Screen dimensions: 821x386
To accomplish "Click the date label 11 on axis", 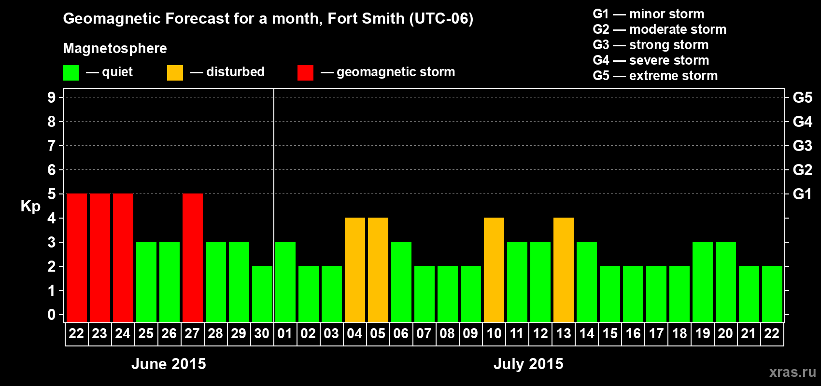I will (517, 333).
